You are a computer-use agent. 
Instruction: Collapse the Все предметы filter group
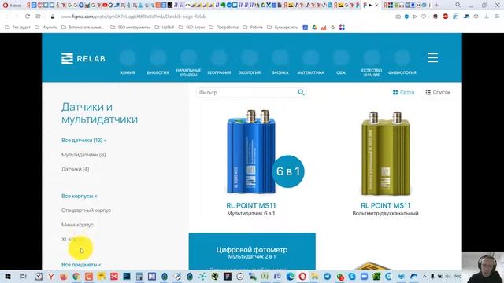point(81,265)
